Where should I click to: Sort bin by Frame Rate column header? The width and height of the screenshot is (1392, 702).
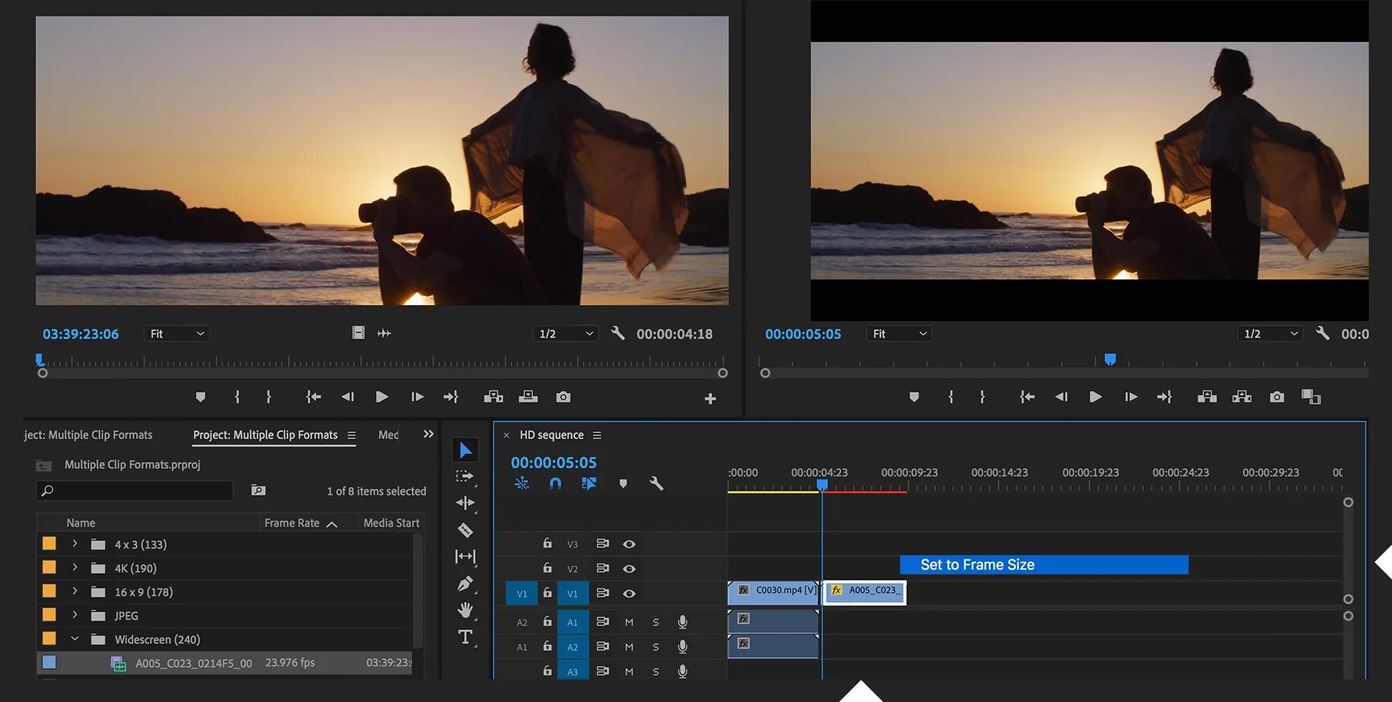pyautogui.click(x=292, y=523)
